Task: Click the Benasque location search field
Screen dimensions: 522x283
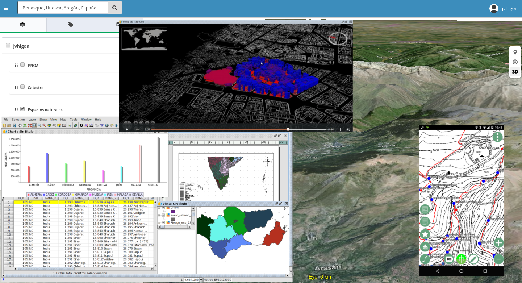Action: (x=63, y=8)
